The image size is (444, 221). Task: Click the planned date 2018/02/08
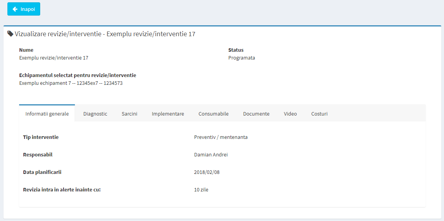pyautogui.click(x=207, y=172)
